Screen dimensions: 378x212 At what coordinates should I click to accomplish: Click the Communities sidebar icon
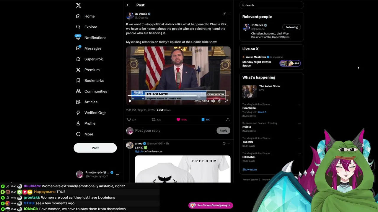pos(78,91)
